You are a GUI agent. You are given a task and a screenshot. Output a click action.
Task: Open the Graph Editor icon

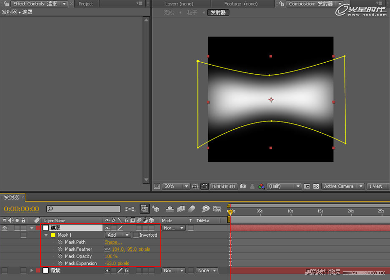click(217, 209)
